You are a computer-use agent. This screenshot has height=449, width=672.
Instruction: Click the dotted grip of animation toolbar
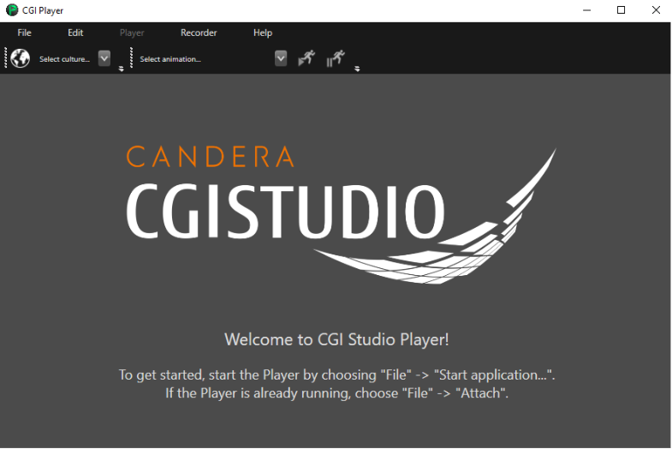point(131,58)
